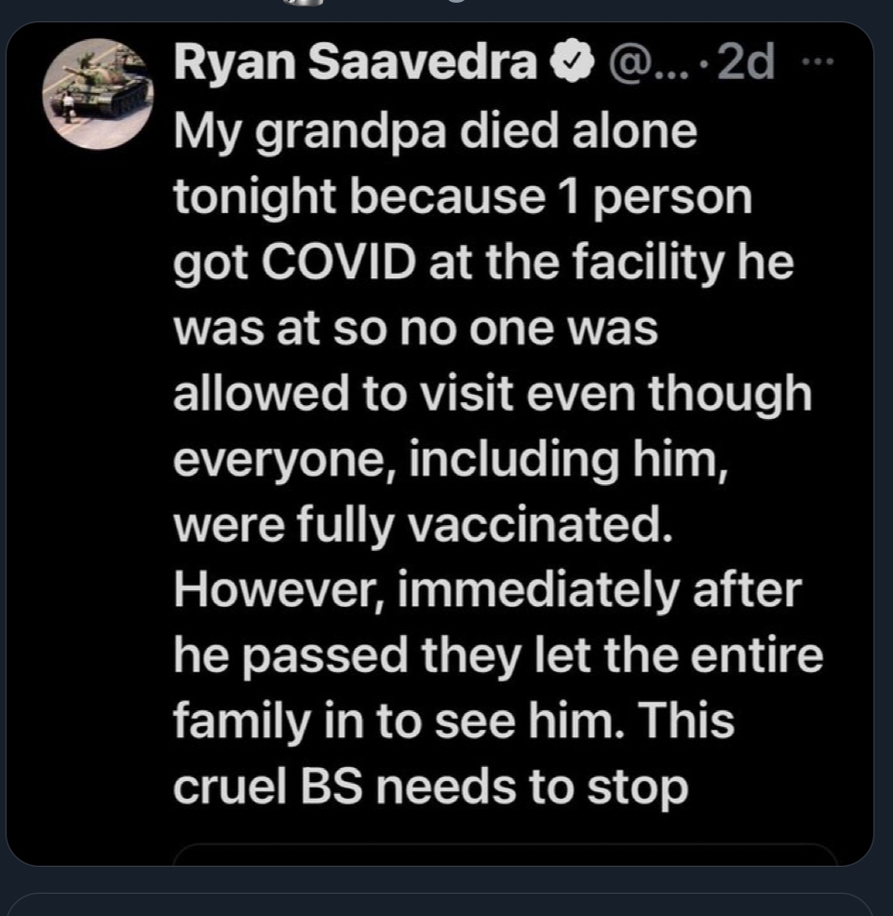Select the next tweet card at bottom edge
This screenshot has height=916, width=893.
click(x=440, y=904)
